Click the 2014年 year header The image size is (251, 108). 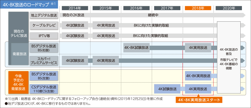[75, 8]
